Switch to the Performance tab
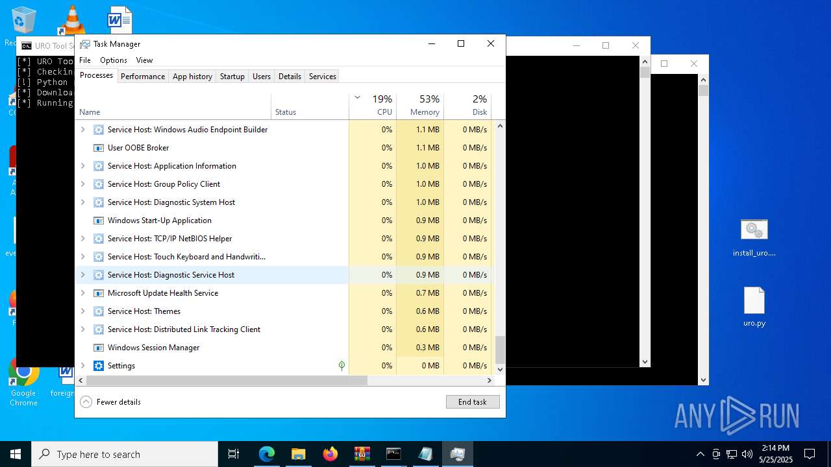Image resolution: width=831 pixels, height=467 pixels. pos(143,77)
